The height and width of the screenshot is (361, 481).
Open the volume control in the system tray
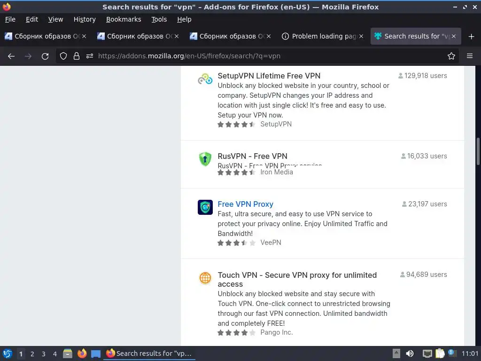click(410, 353)
